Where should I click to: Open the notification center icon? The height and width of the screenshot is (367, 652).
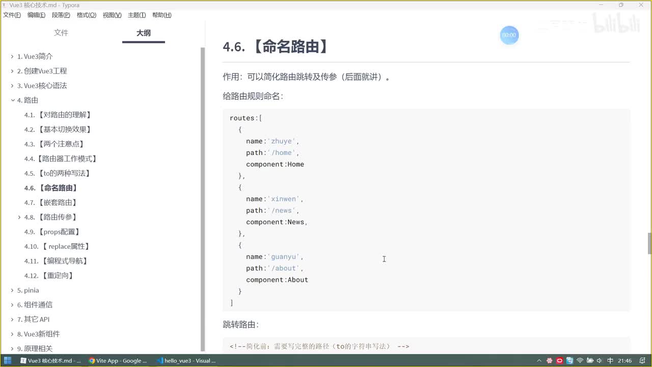click(x=641, y=360)
